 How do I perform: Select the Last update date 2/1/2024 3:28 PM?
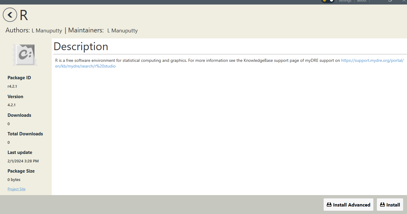click(x=23, y=161)
